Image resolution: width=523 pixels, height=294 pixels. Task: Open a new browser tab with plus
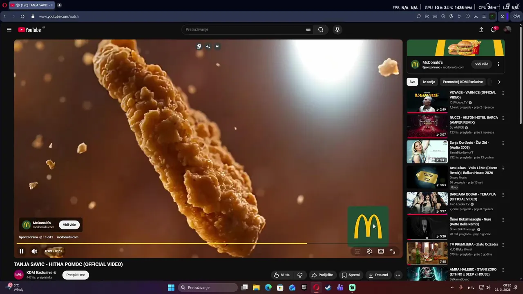[59, 5]
